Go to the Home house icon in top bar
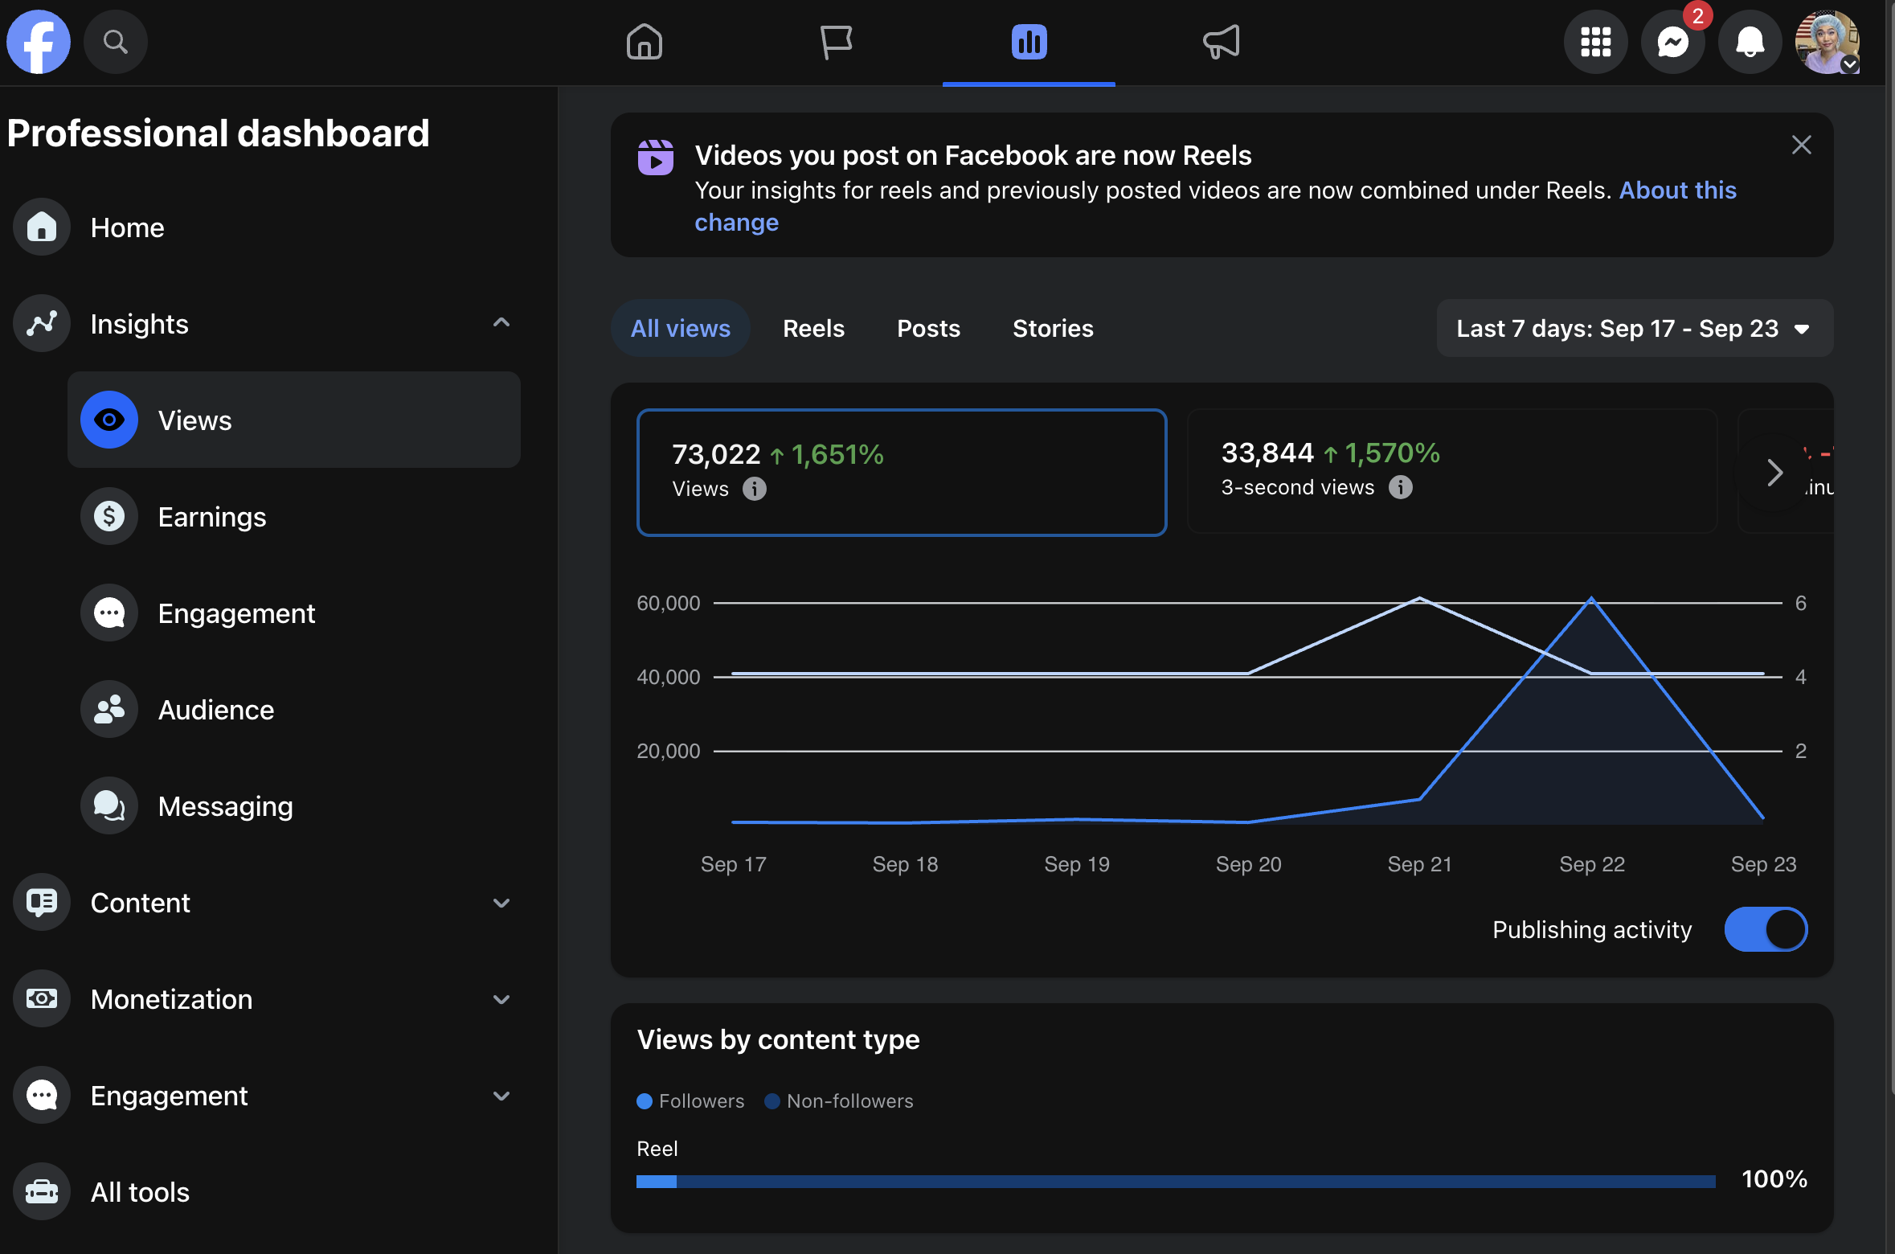 pos(644,42)
